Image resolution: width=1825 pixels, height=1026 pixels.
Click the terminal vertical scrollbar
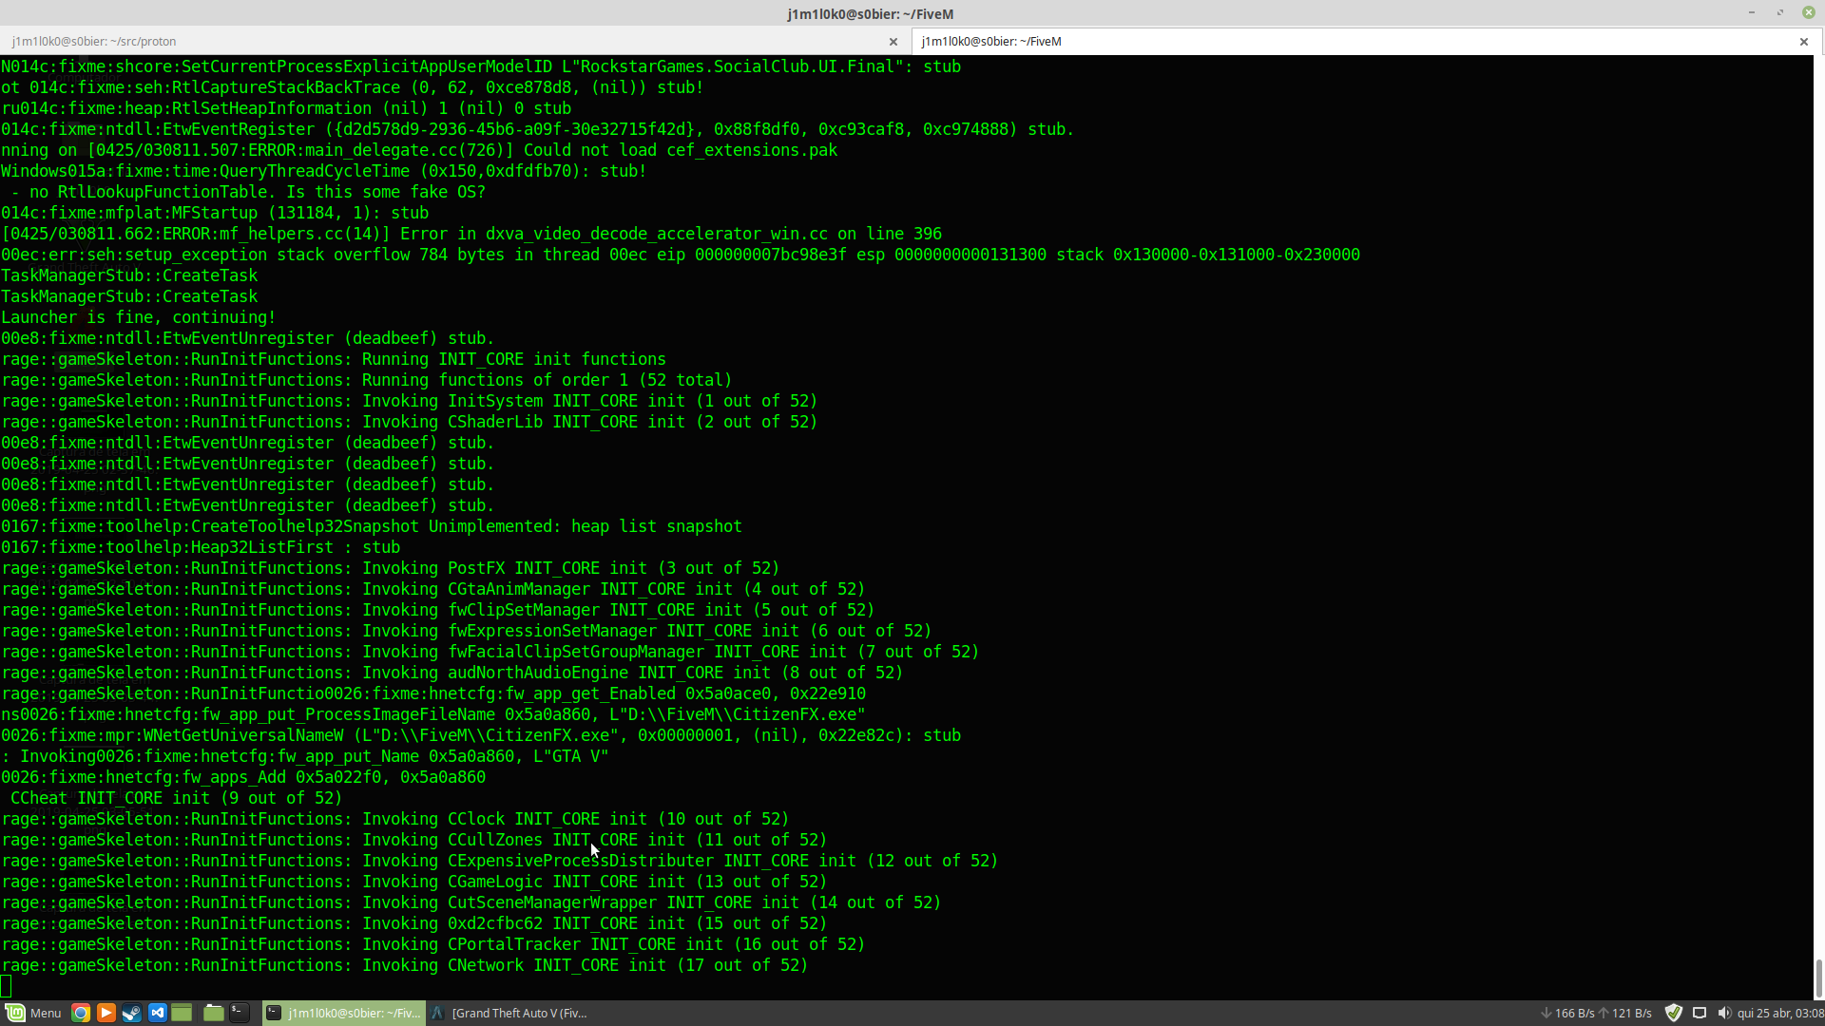1818,977
